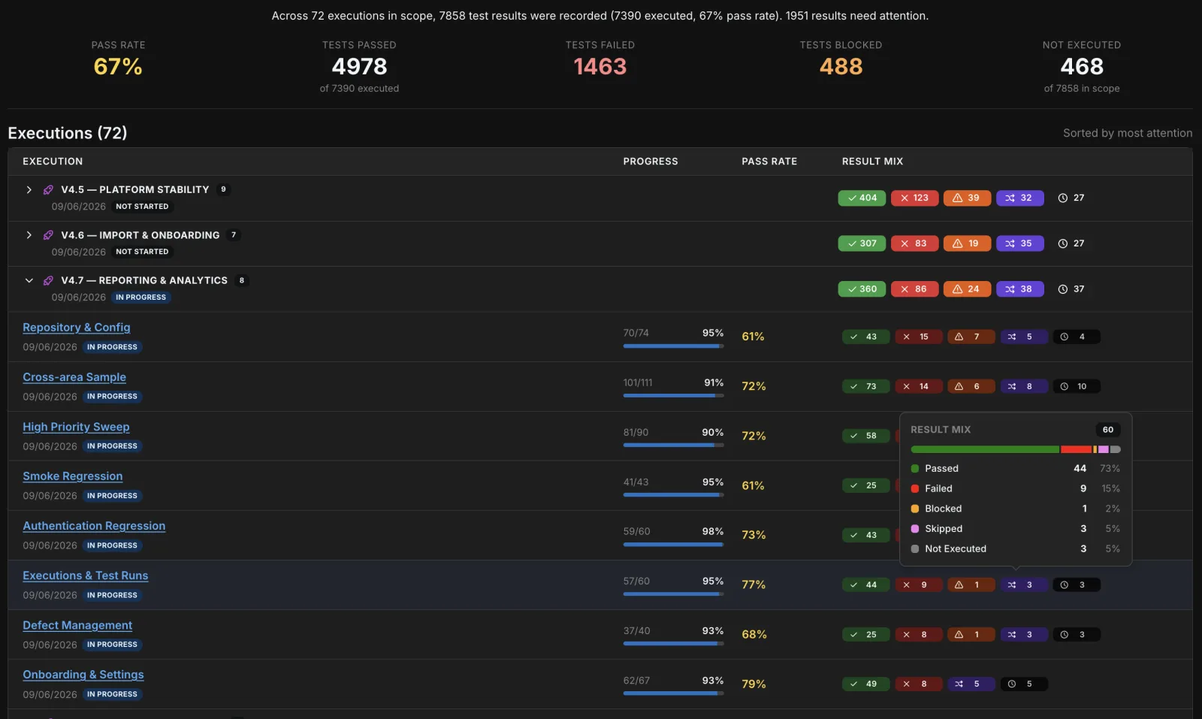
Task: Open the Smoke Regression execution
Action: point(72,476)
